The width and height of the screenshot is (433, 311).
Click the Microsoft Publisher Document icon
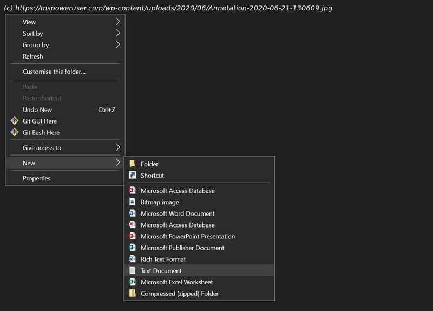(132, 248)
